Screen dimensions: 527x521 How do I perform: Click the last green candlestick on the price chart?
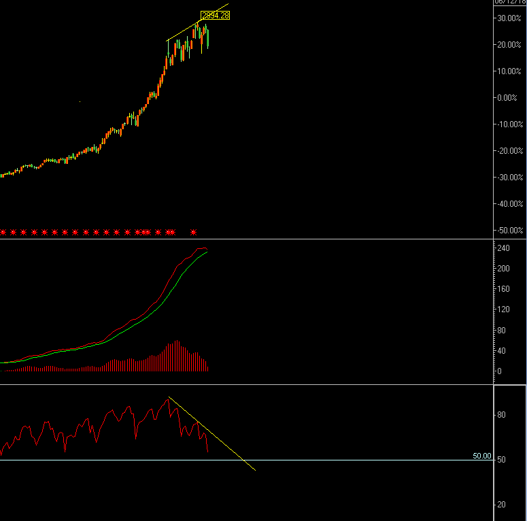pyautogui.click(x=208, y=38)
